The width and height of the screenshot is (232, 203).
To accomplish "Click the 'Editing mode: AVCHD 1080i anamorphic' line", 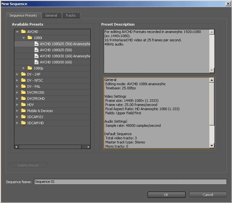I will [136, 84].
